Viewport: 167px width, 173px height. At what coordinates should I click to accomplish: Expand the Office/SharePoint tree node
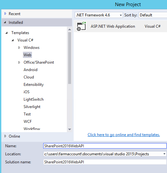tap(19, 62)
